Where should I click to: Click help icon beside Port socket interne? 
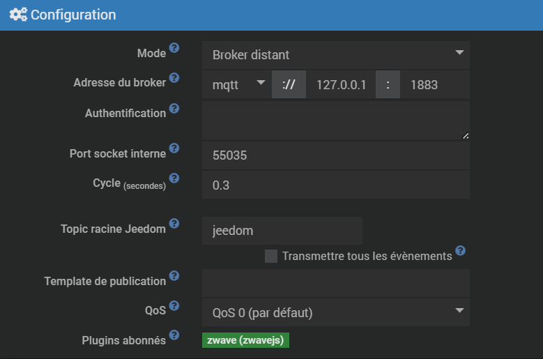click(x=174, y=148)
